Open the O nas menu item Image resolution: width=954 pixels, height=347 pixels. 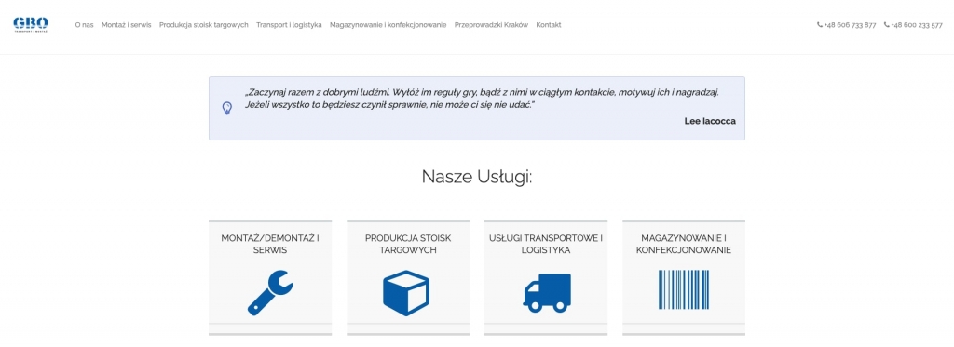point(85,25)
